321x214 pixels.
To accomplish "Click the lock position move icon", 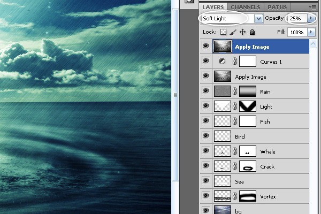I will coord(242,33).
